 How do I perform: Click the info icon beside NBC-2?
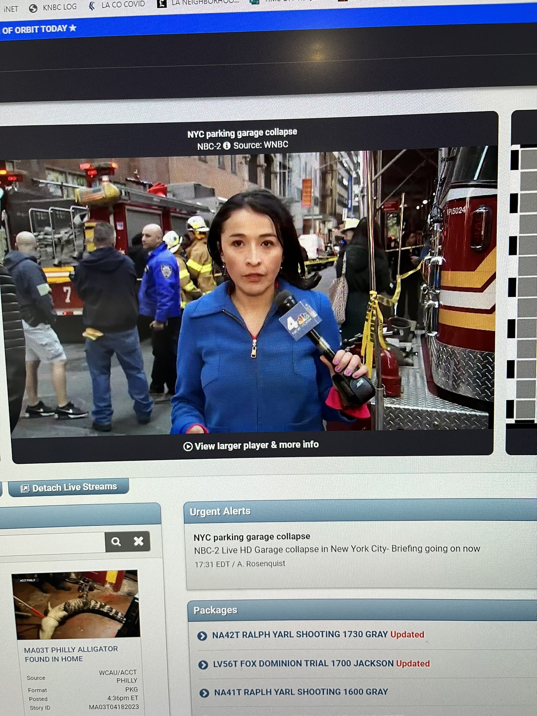point(227,145)
